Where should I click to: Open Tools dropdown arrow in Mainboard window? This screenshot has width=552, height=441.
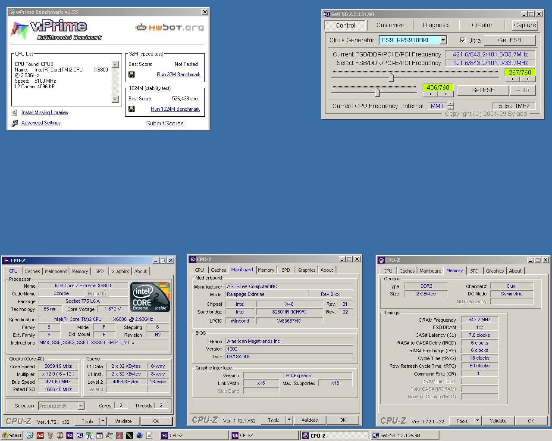tap(289, 420)
